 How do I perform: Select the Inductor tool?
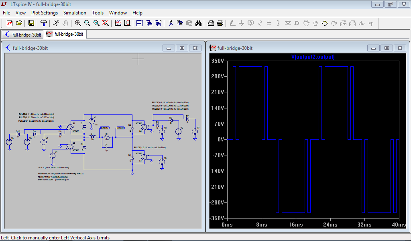(x=279, y=23)
